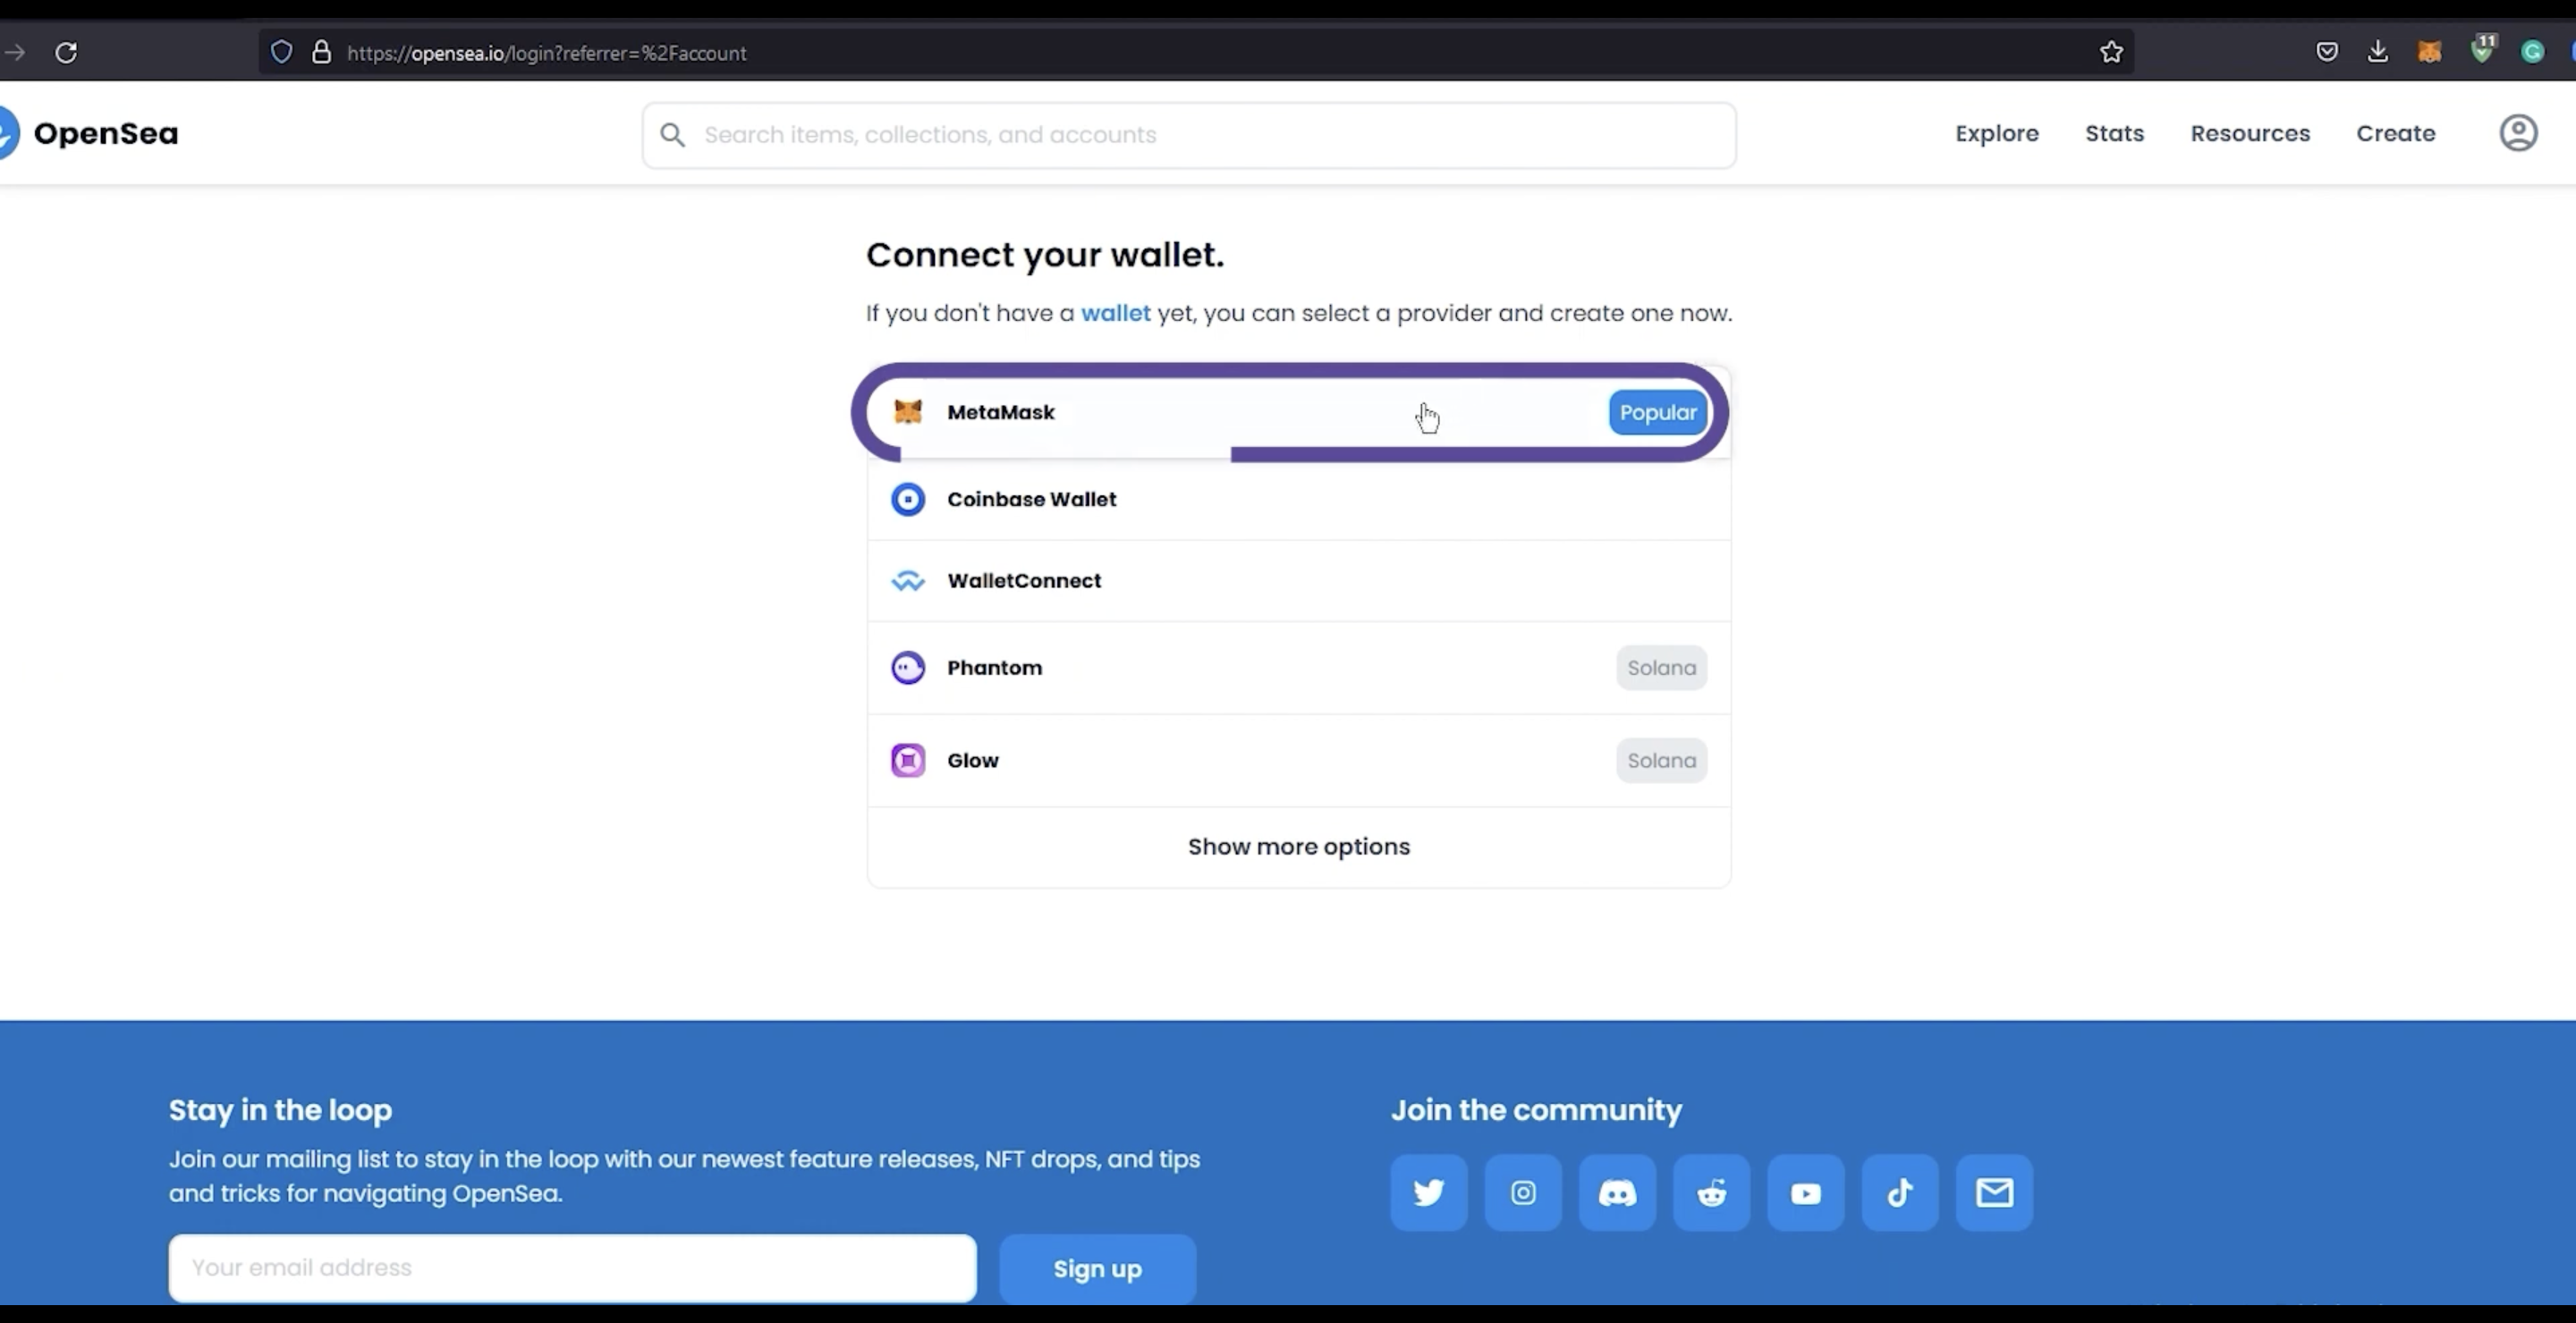Open the account profile icon

(x=2518, y=133)
